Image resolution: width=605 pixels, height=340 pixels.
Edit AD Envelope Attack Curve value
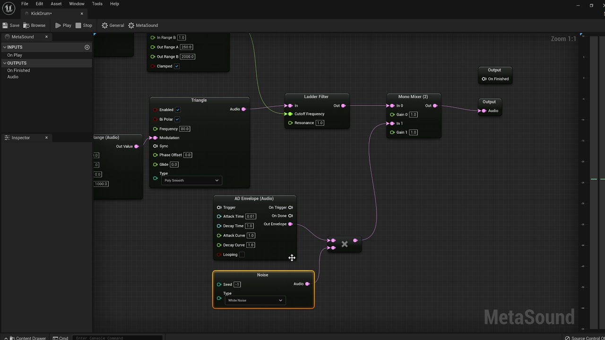[x=251, y=235]
